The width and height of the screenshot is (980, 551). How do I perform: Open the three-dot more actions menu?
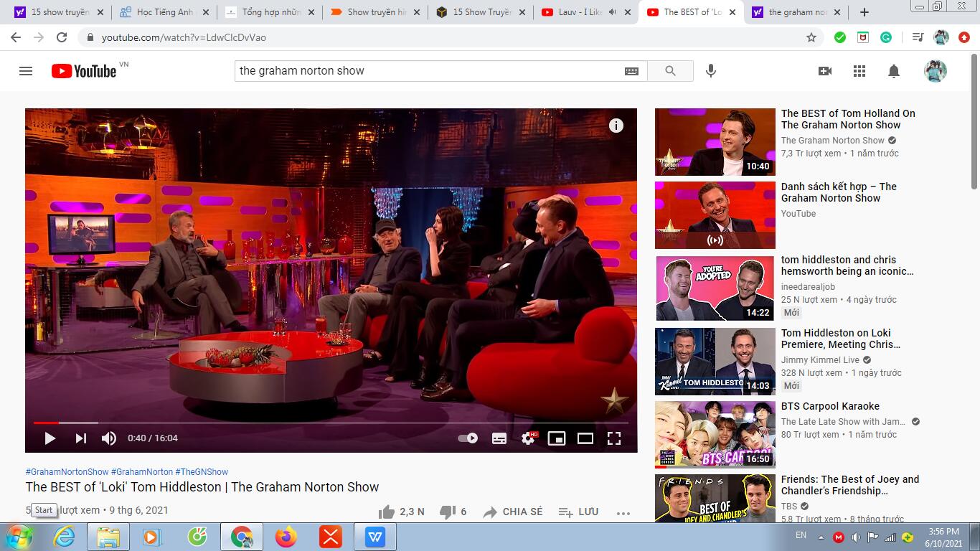pyautogui.click(x=623, y=512)
